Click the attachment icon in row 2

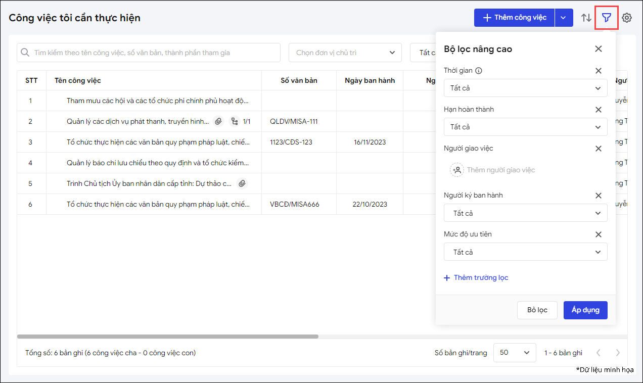[x=218, y=121]
